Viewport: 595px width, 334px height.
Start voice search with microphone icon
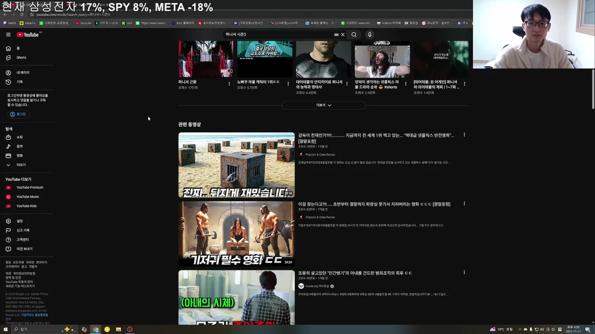click(x=370, y=34)
